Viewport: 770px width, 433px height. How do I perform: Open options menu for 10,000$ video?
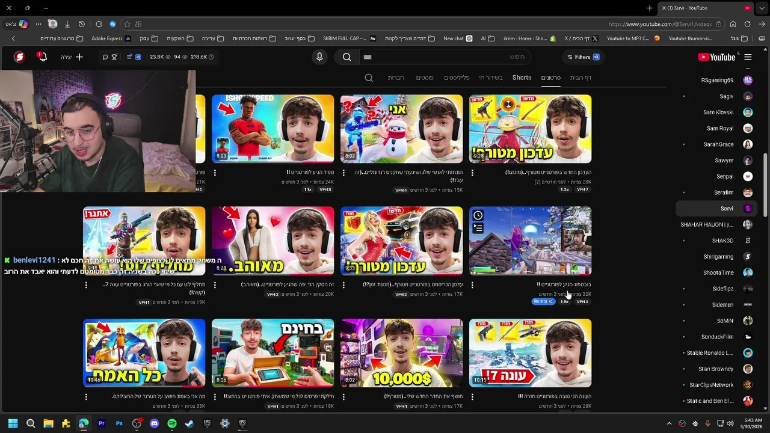343,397
